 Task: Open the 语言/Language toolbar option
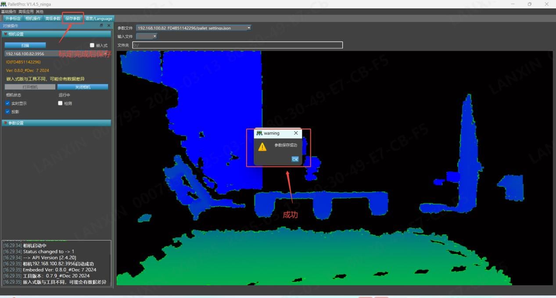[x=99, y=18]
